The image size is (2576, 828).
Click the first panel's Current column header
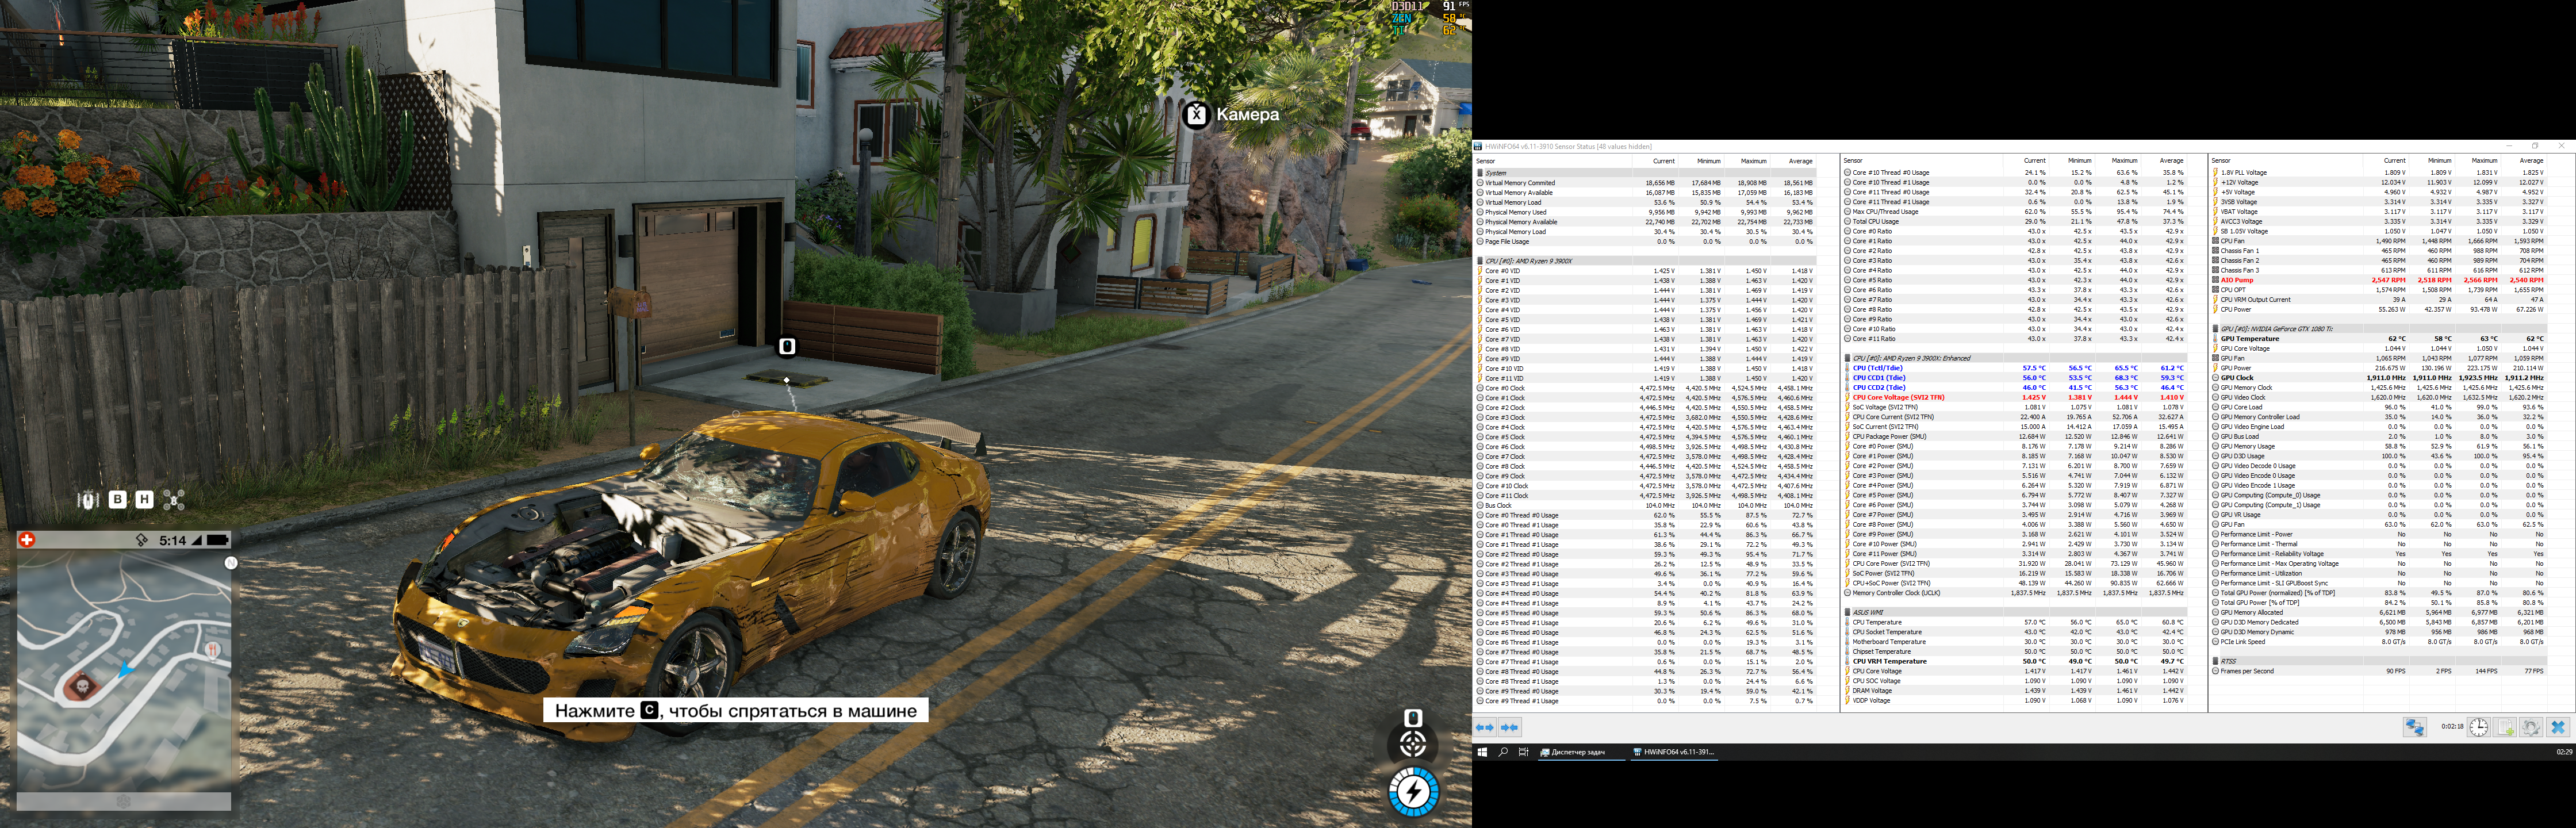point(1663,161)
